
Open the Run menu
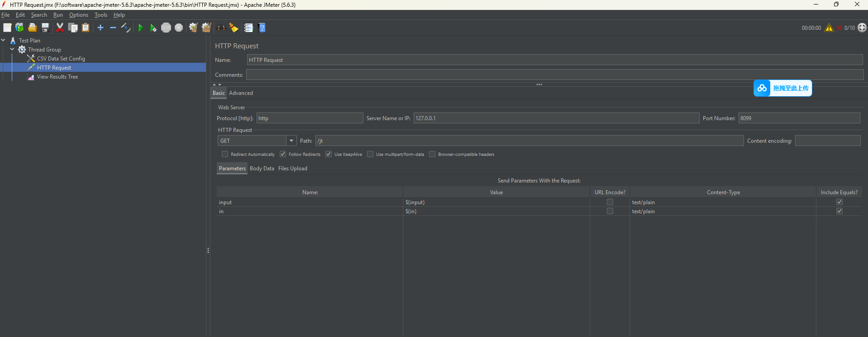click(58, 15)
